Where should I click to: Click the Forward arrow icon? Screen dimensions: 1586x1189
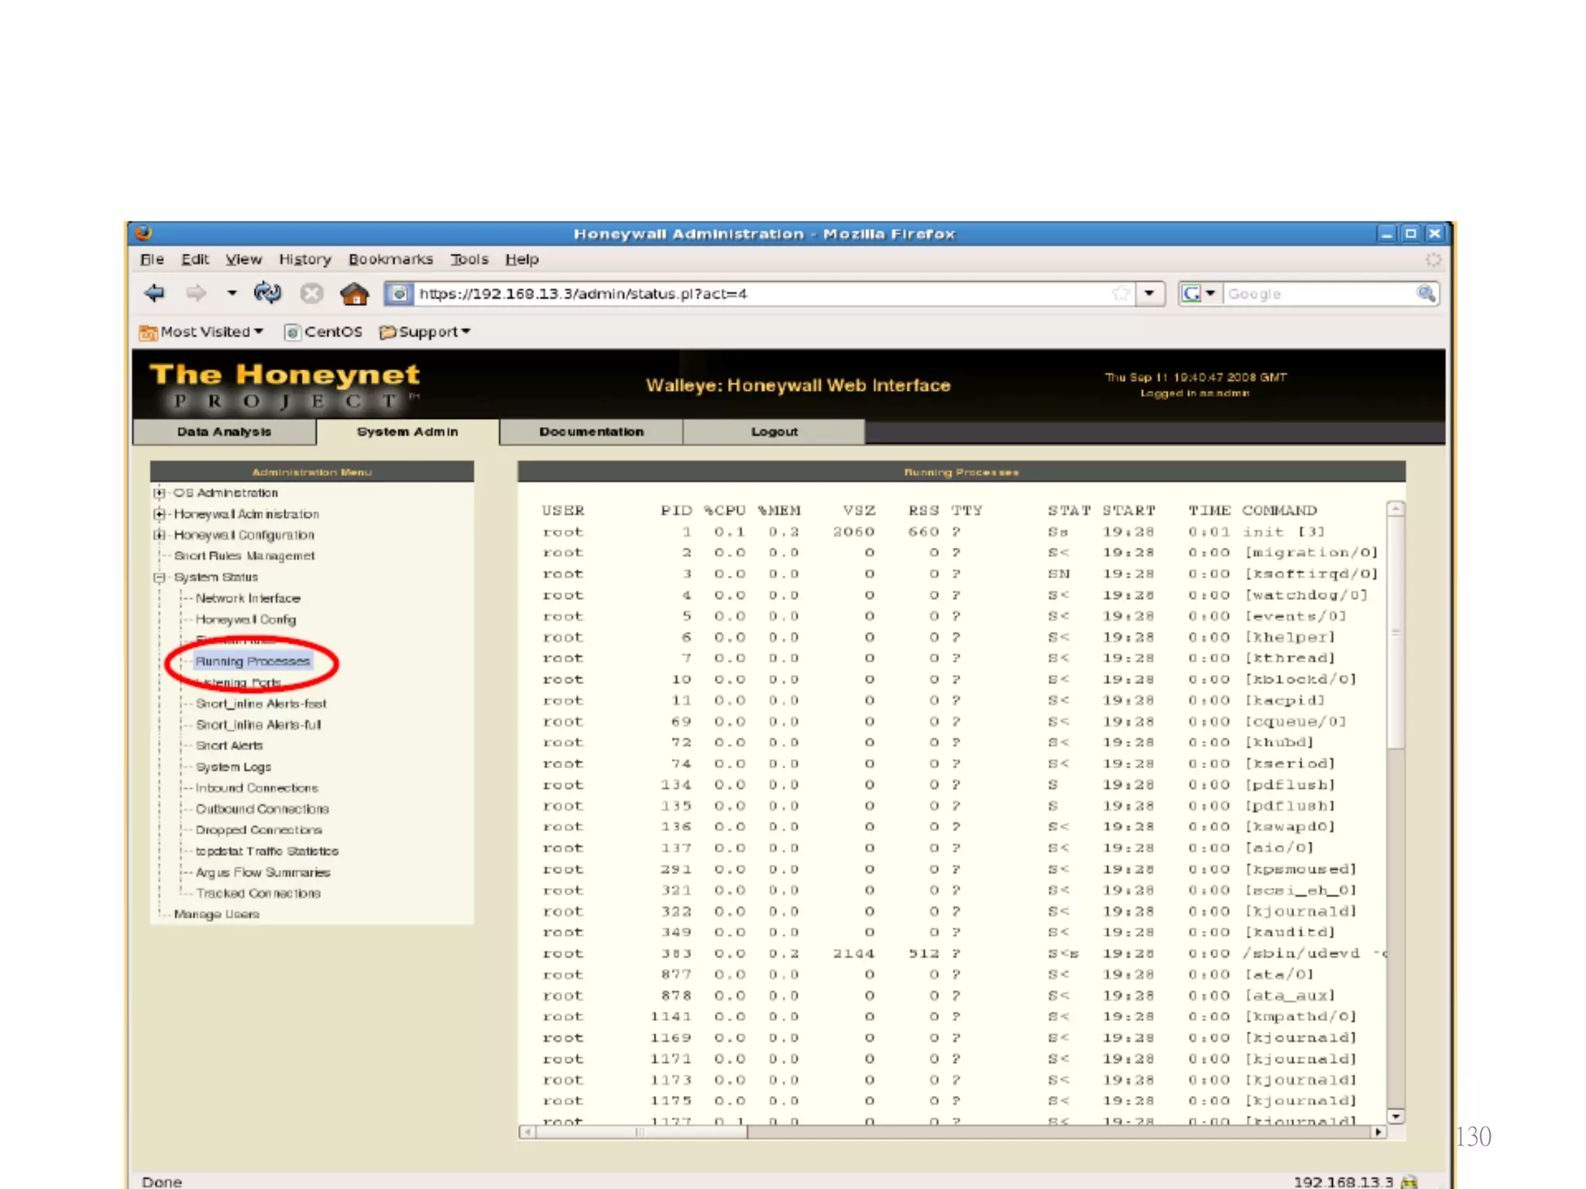196,293
